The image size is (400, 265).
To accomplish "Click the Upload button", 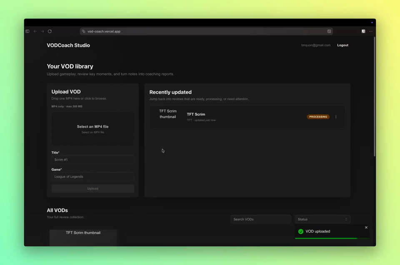I will click(x=92, y=189).
